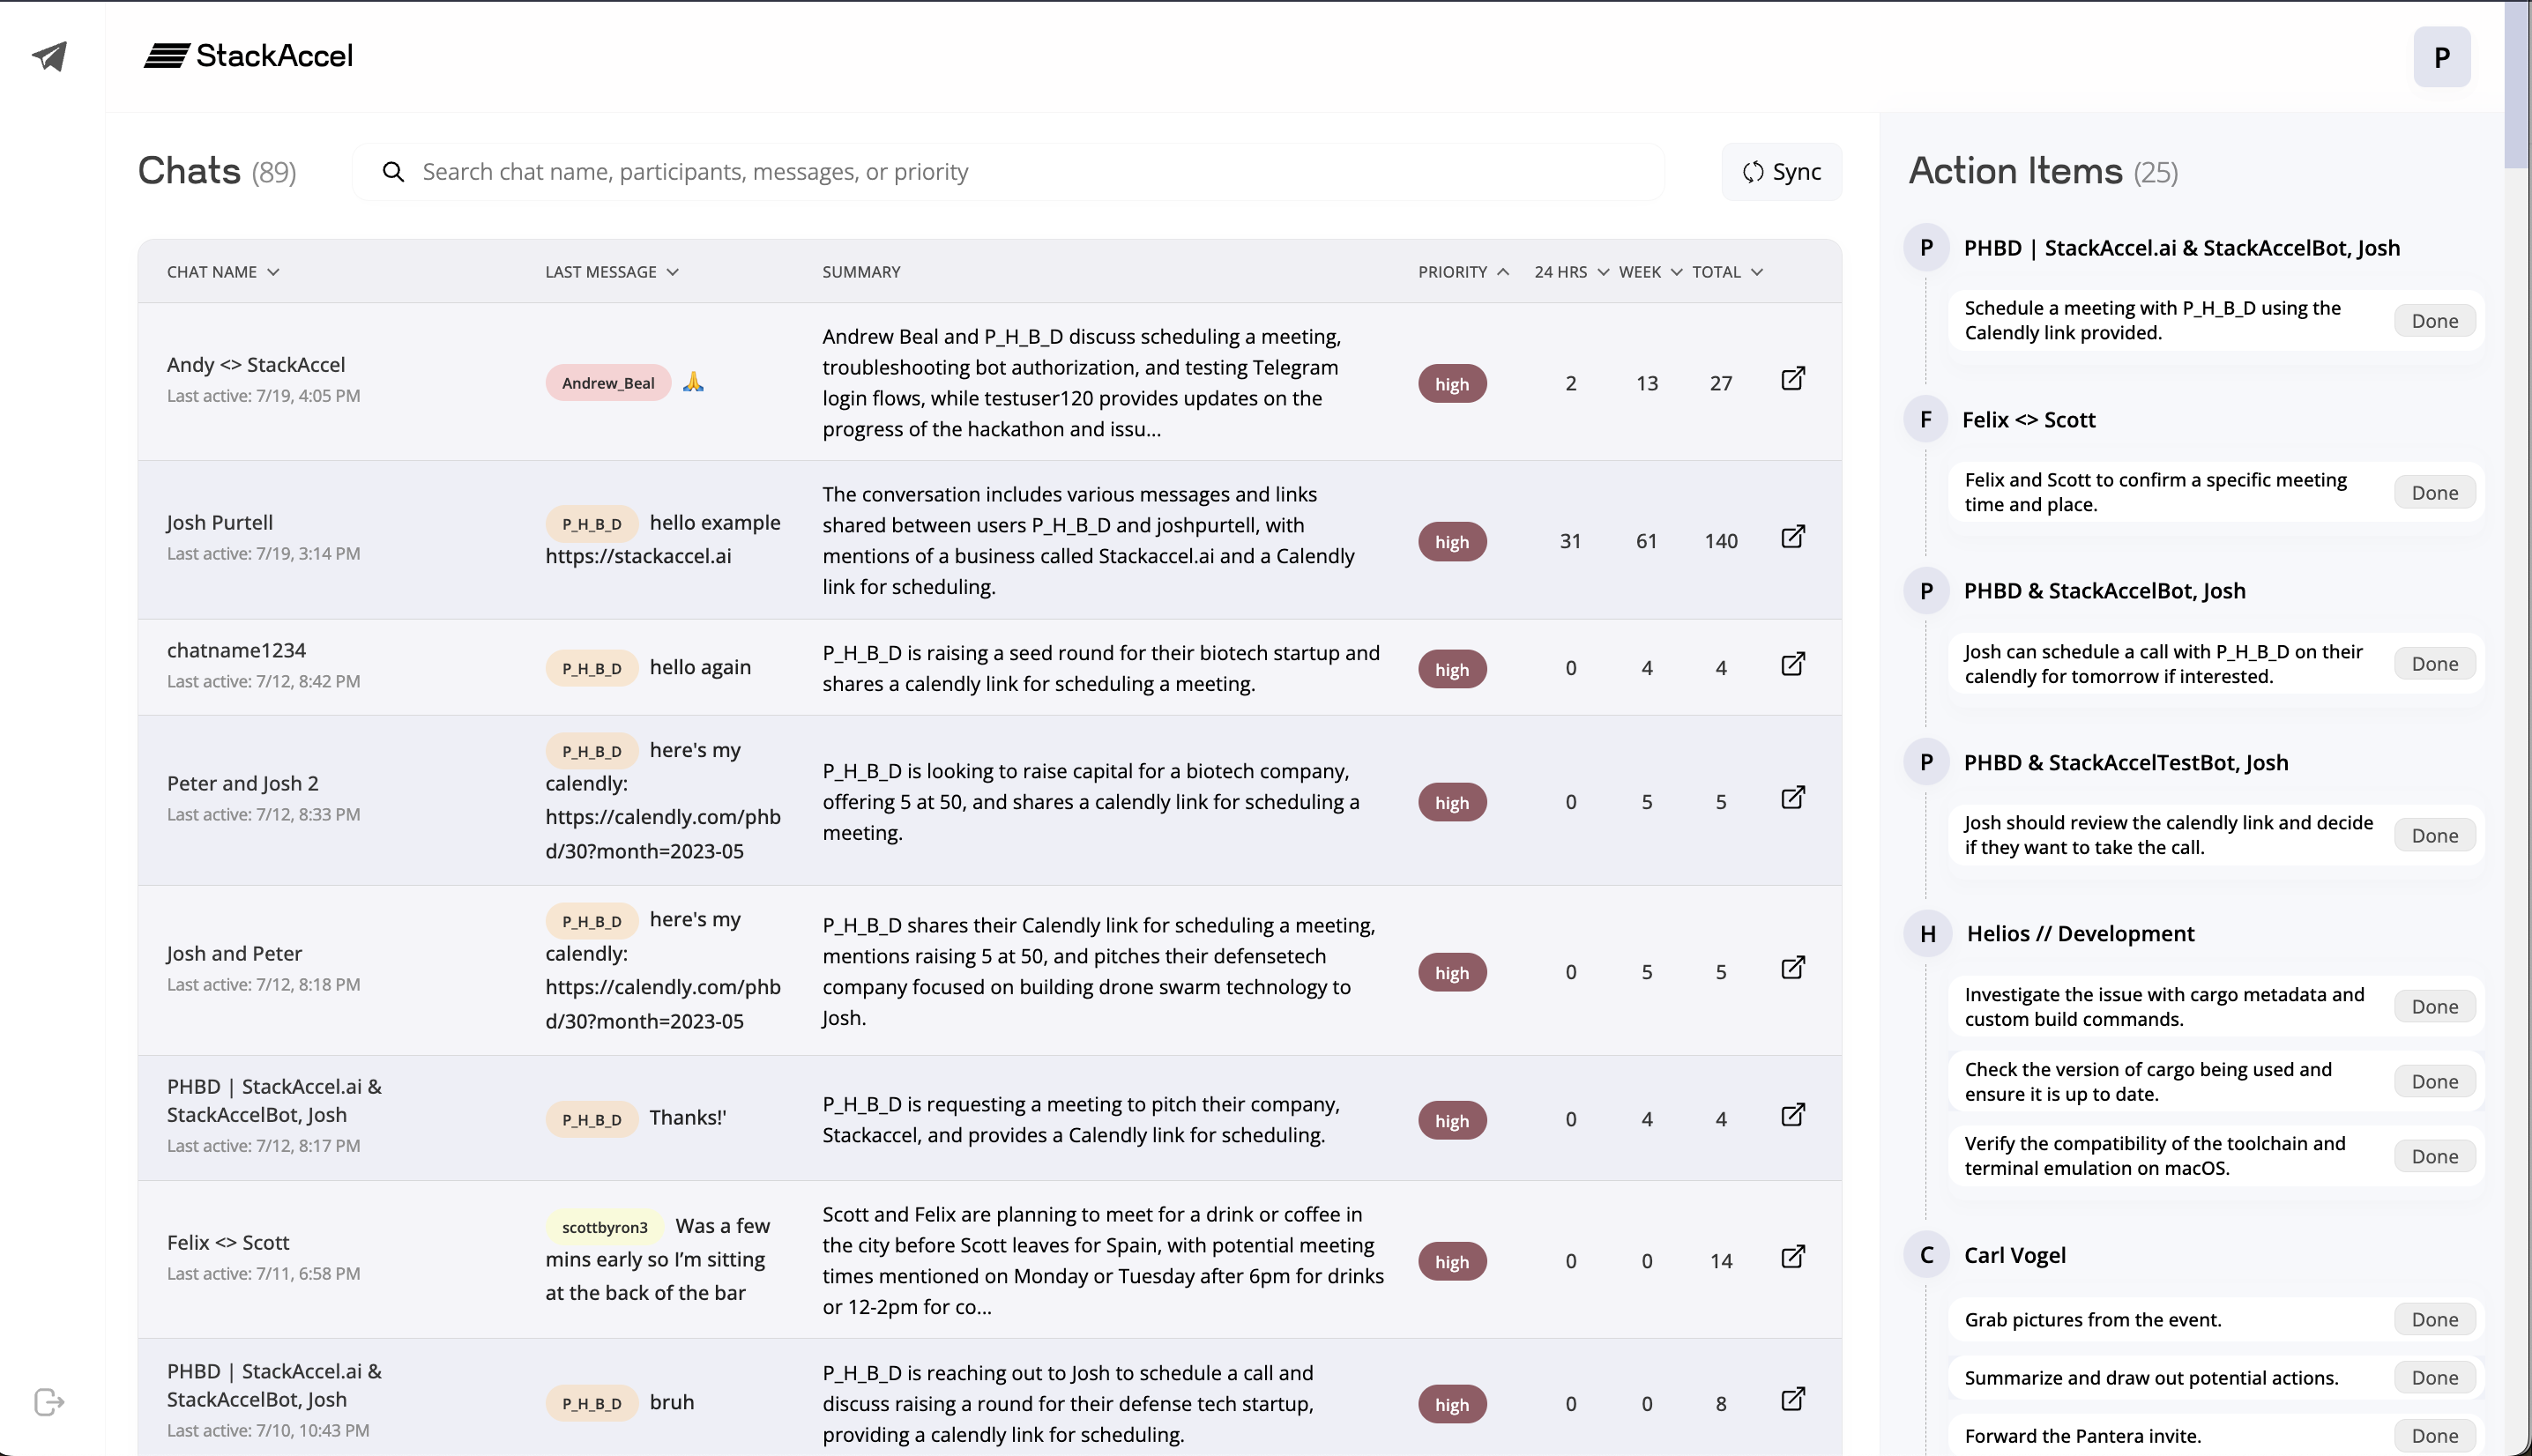Open chatname1234 chat external link icon
Screen dimensions: 2532x1456
click(1793, 664)
